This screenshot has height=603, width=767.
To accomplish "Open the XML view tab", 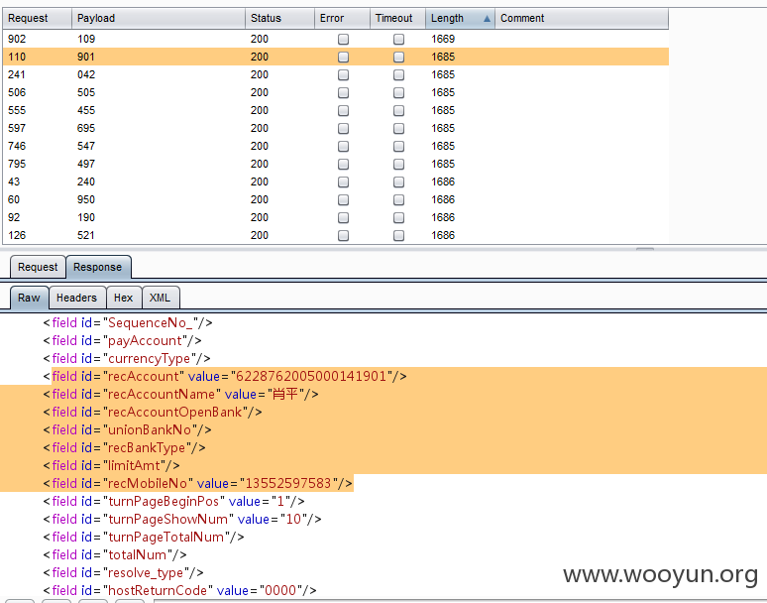I will pos(161,298).
